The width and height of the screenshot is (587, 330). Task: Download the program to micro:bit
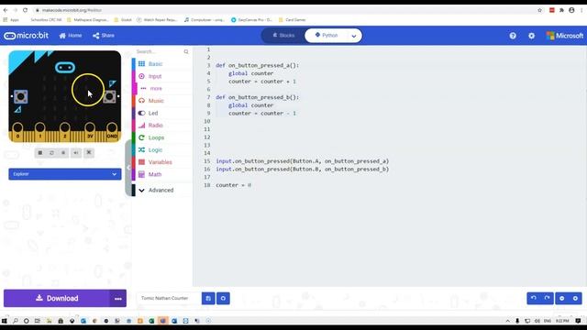57,298
